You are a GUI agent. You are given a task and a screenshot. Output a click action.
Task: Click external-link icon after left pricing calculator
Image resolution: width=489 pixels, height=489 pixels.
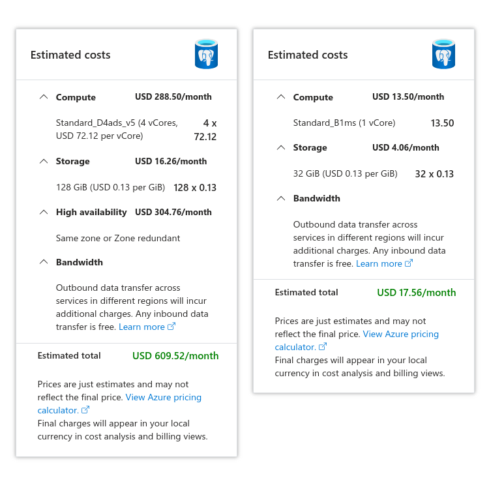pyautogui.click(x=85, y=410)
